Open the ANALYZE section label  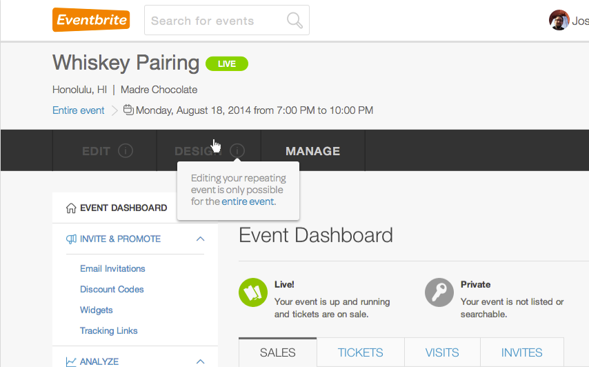[99, 361]
